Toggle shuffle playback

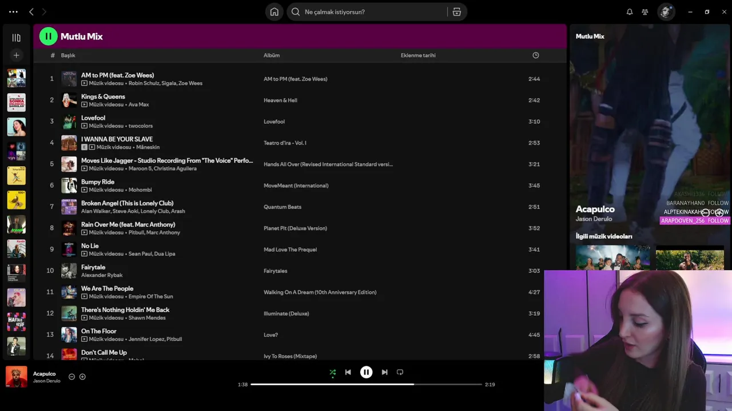click(x=333, y=372)
